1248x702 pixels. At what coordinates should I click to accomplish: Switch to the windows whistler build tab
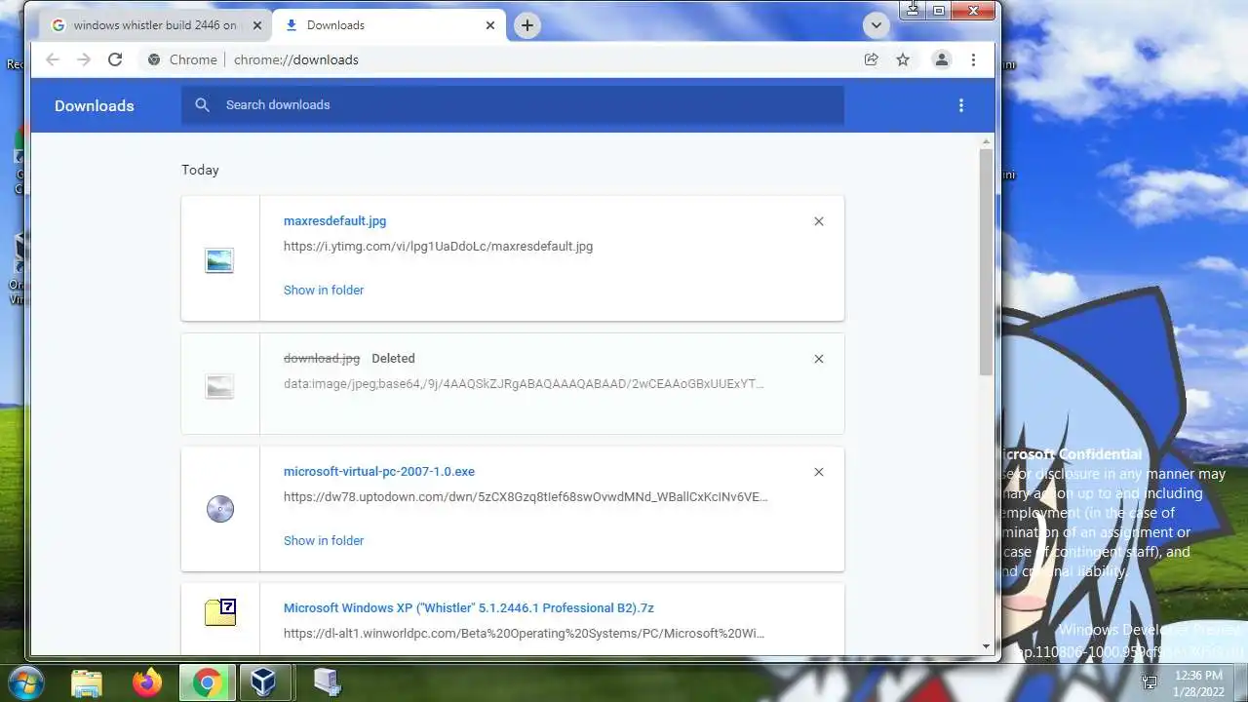click(154, 25)
